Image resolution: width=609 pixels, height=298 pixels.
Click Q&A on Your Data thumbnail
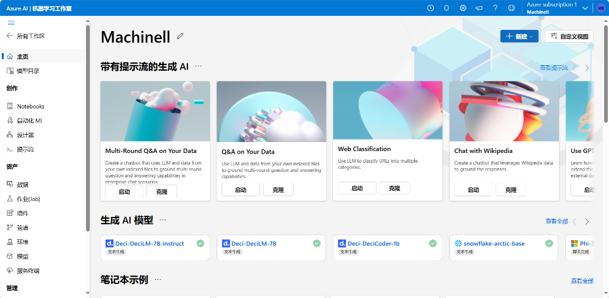pyautogui.click(x=271, y=112)
